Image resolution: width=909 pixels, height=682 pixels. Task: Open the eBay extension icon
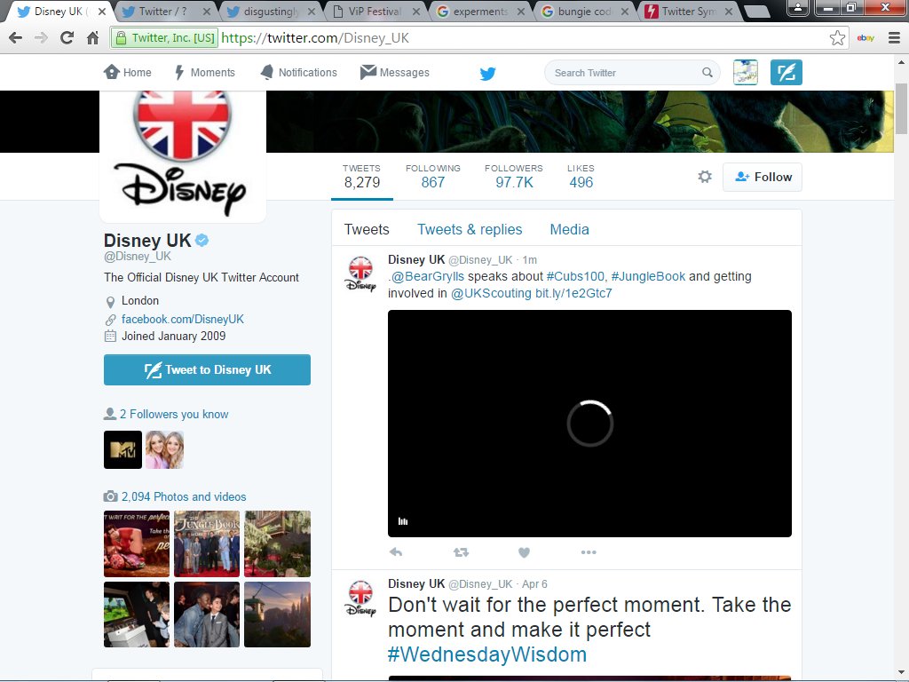point(866,38)
